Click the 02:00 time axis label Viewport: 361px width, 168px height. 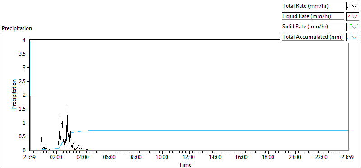tap(56, 158)
